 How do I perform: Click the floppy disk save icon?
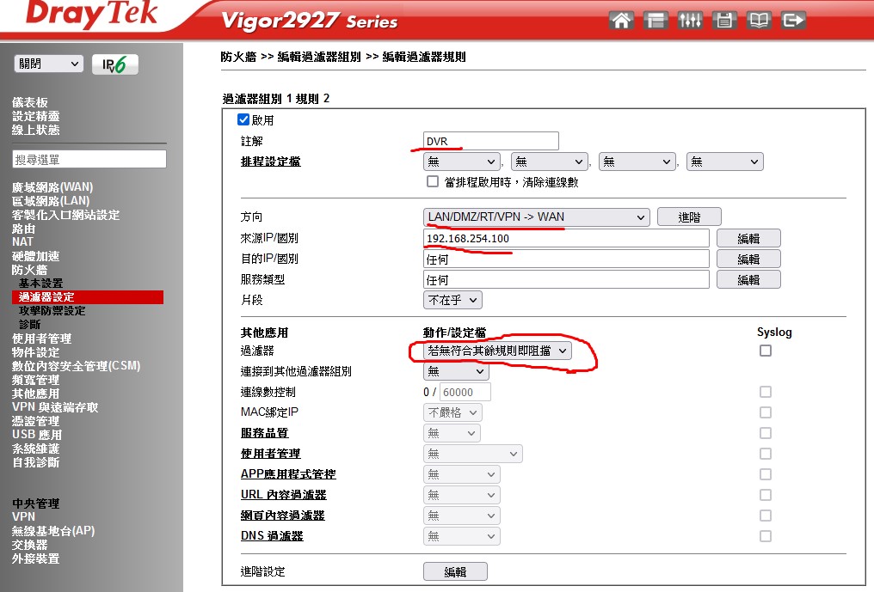pyautogui.click(x=723, y=20)
